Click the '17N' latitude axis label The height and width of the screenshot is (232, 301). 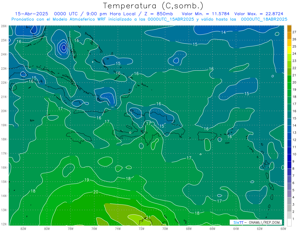click(4, 153)
